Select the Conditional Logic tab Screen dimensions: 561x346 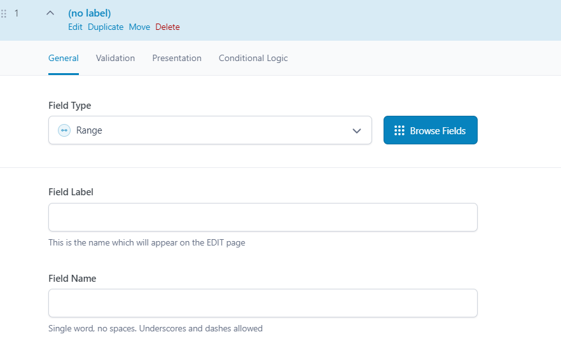tap(253, 58)
